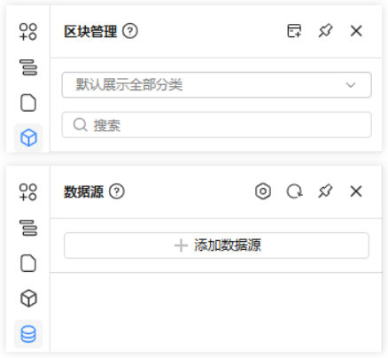This screenshot has height=358, width=388.
Task: Select the blue cube block icon
Action: click(28, 137)
